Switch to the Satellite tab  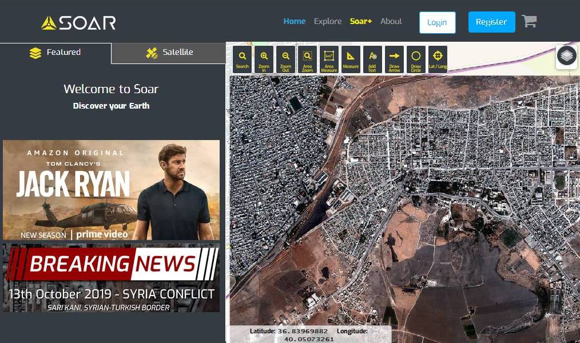click(x=169, y=53)
